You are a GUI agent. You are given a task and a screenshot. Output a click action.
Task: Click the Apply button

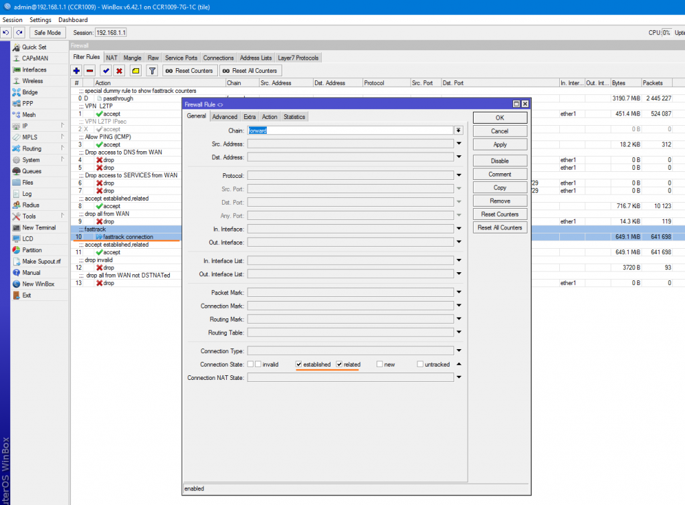499,144
